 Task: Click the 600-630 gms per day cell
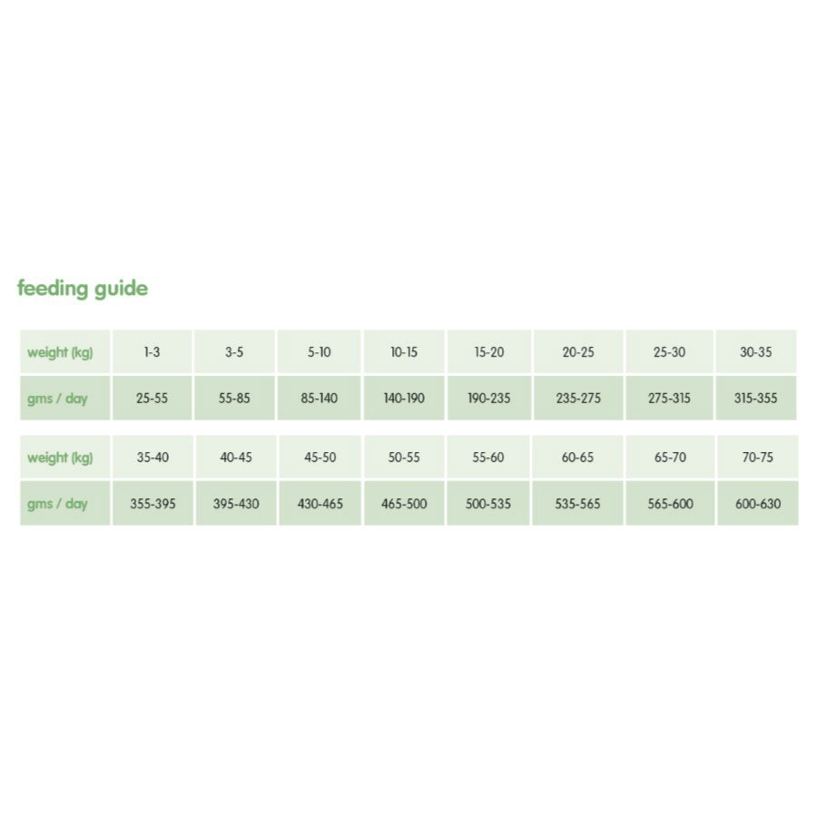(757, 504)
